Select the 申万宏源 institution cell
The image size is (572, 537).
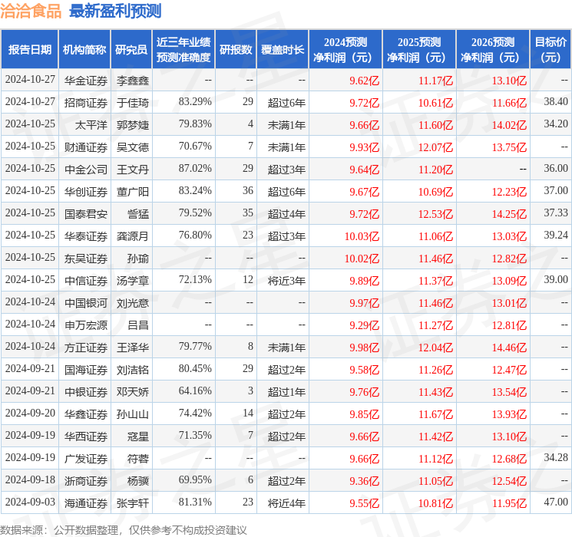pos(86,325)
